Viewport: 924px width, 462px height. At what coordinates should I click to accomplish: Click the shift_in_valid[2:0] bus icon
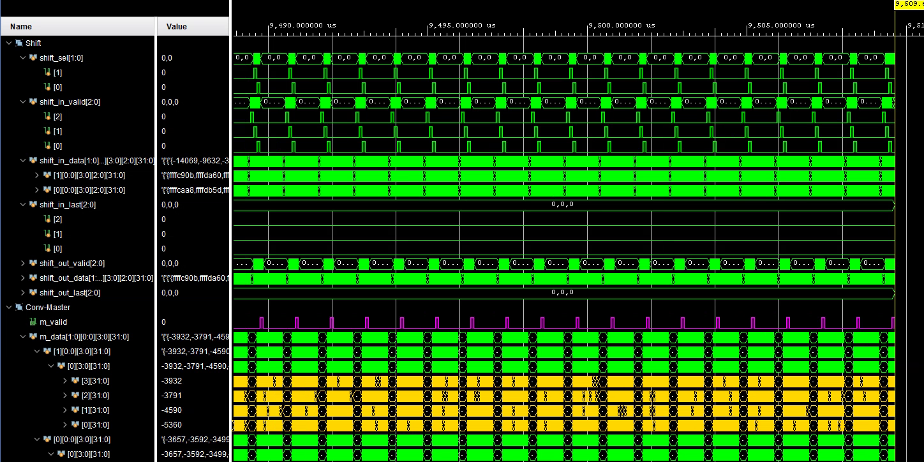click(x=33, y=102)
